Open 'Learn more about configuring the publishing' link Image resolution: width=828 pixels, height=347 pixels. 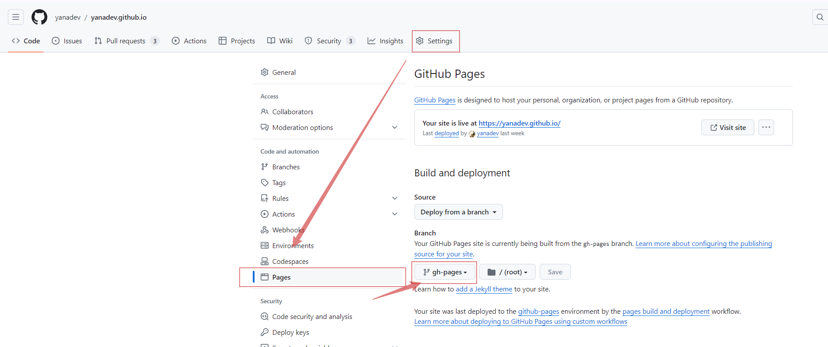[704, 244]
